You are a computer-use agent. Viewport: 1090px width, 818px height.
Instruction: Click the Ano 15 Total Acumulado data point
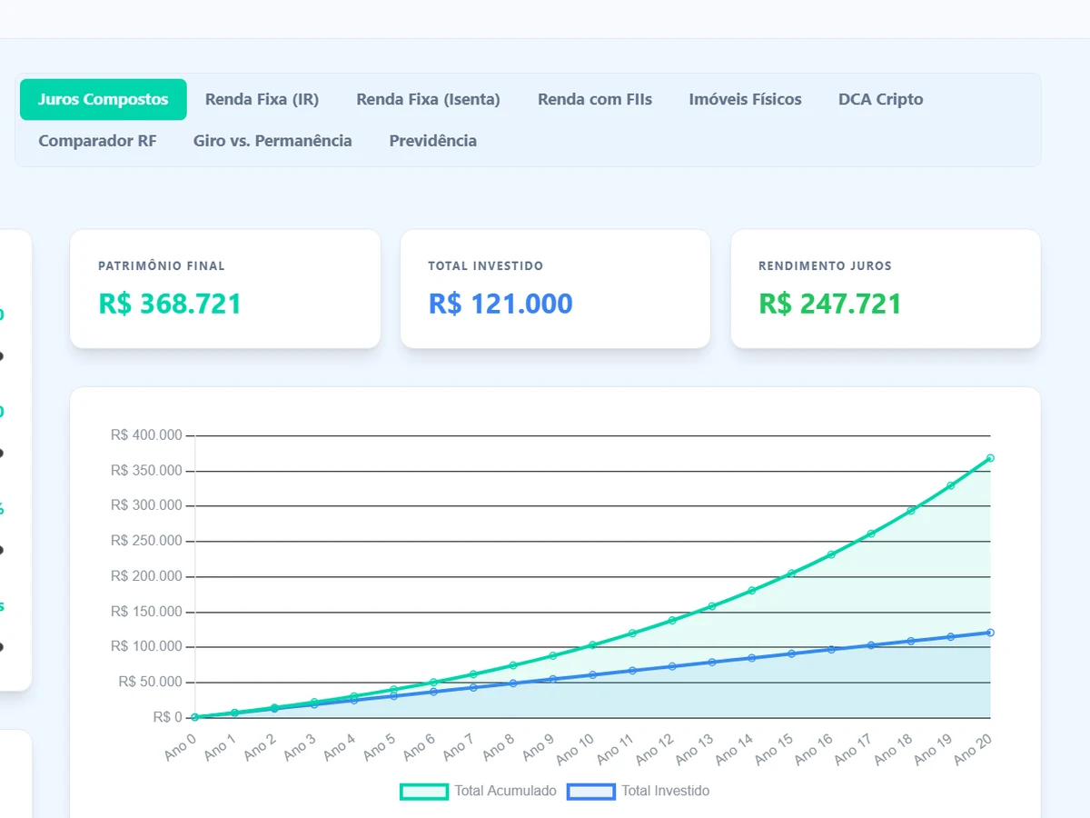pos(791,574)
